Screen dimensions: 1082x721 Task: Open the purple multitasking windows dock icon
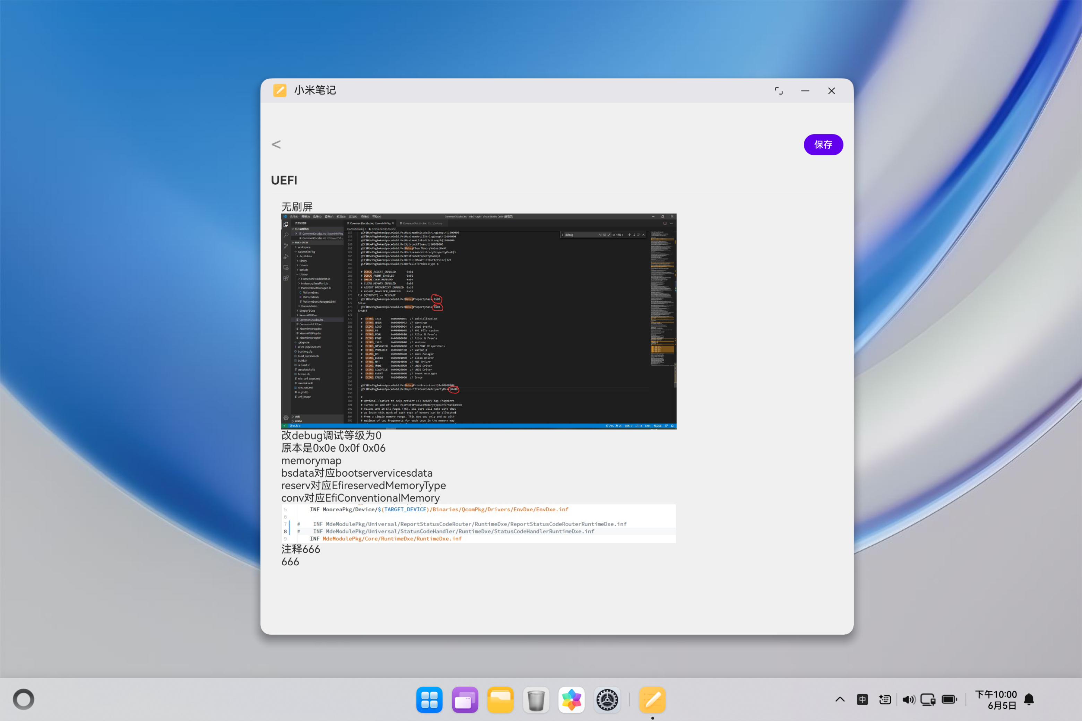tap(465, 700)
